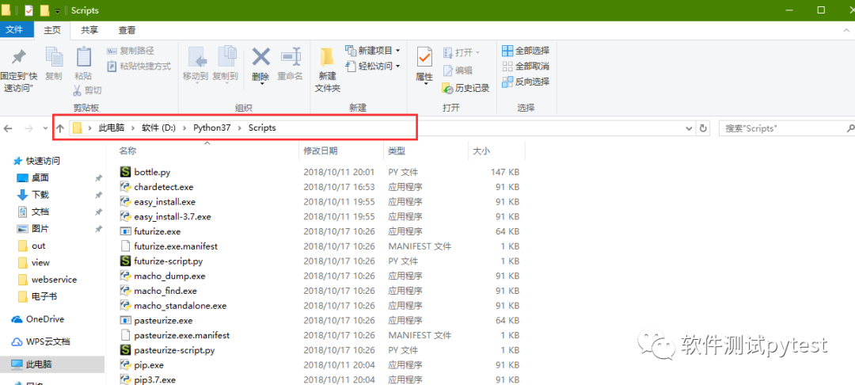This screenshot has height=385, width=855.
Task: Click the Move to icon
Action: (196, 57)
